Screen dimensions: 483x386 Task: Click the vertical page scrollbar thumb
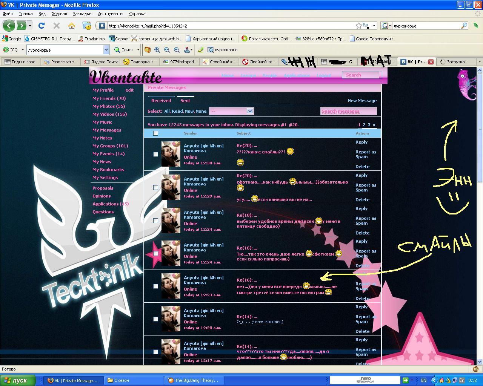(x=480, y=128)
